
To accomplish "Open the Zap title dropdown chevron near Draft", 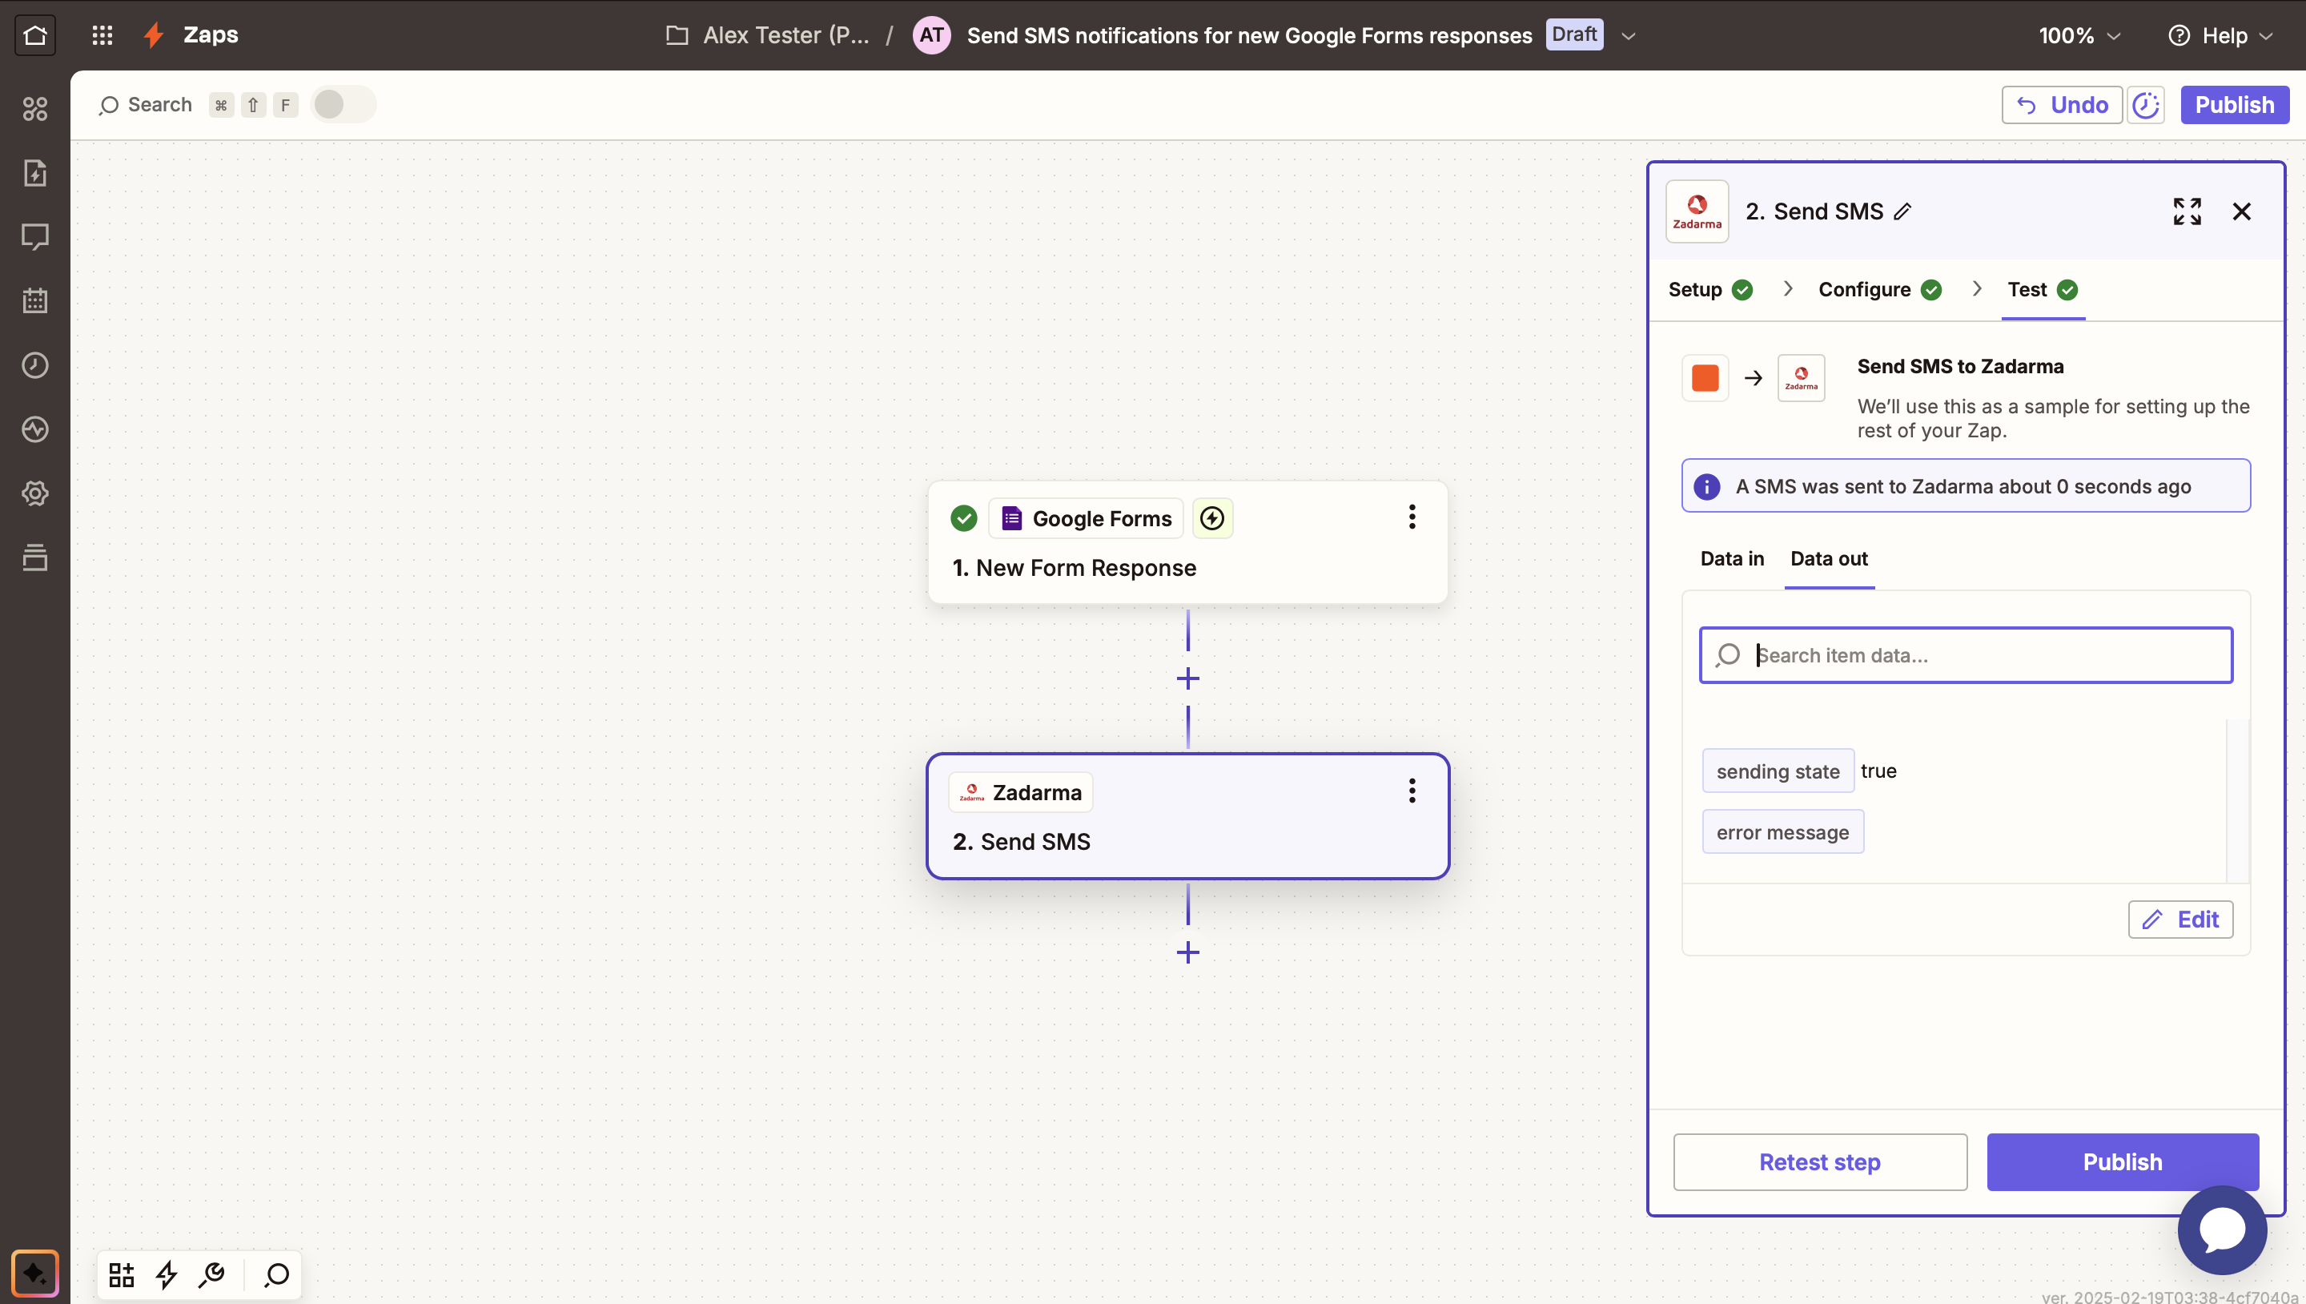I will tap(1629, 36).
